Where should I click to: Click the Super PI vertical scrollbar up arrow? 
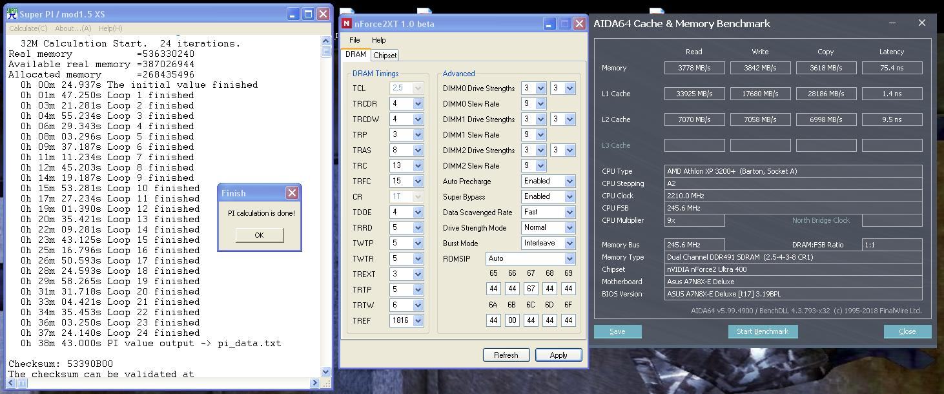[325, 41]
